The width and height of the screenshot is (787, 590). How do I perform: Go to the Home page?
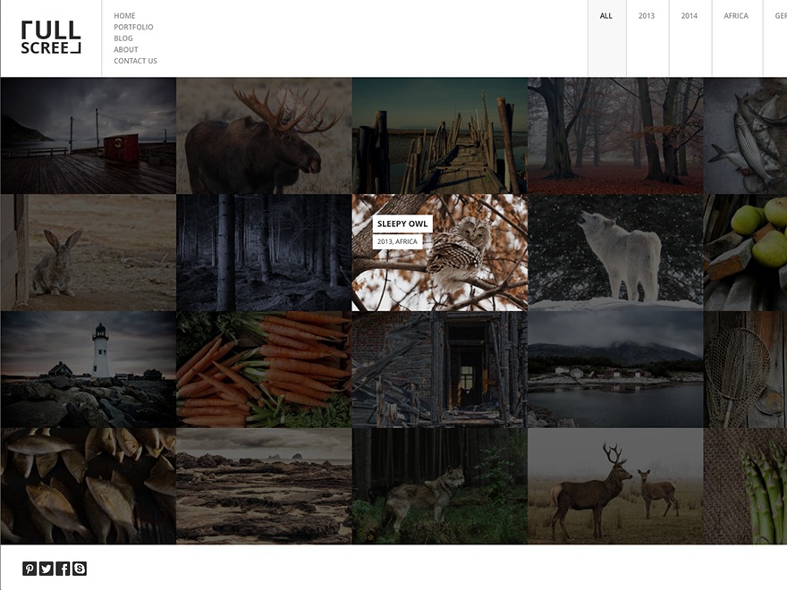[124, 15]
